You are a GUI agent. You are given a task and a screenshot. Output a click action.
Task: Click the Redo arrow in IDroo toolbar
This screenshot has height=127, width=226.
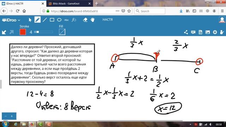point(12,32)
